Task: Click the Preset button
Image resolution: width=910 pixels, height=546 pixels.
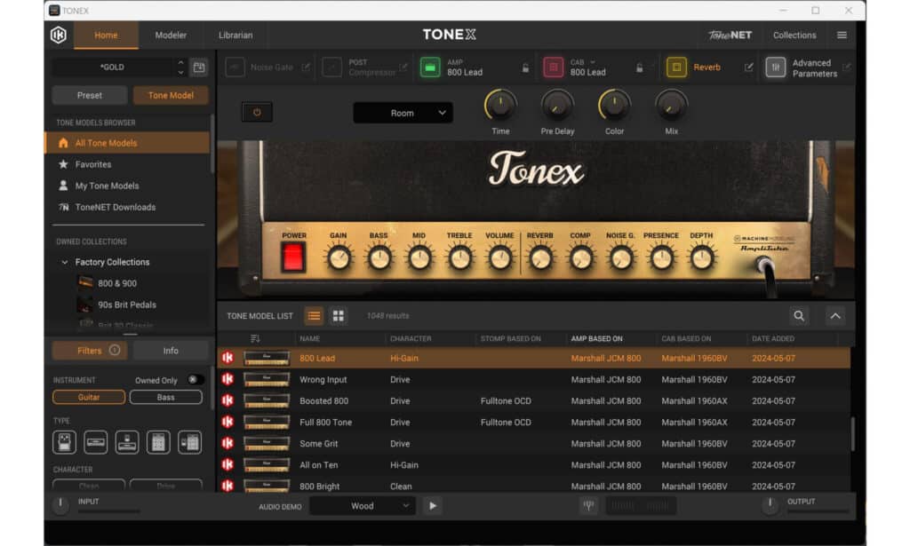Action: point(90,96)
